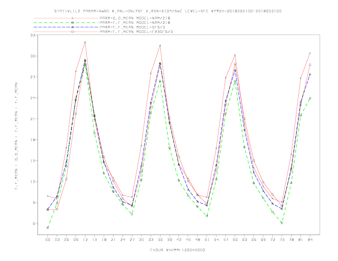Viewport: 338px width, 261px height.
Task: Click green circle data point at hour 75
Action: [x=282, y=223]
